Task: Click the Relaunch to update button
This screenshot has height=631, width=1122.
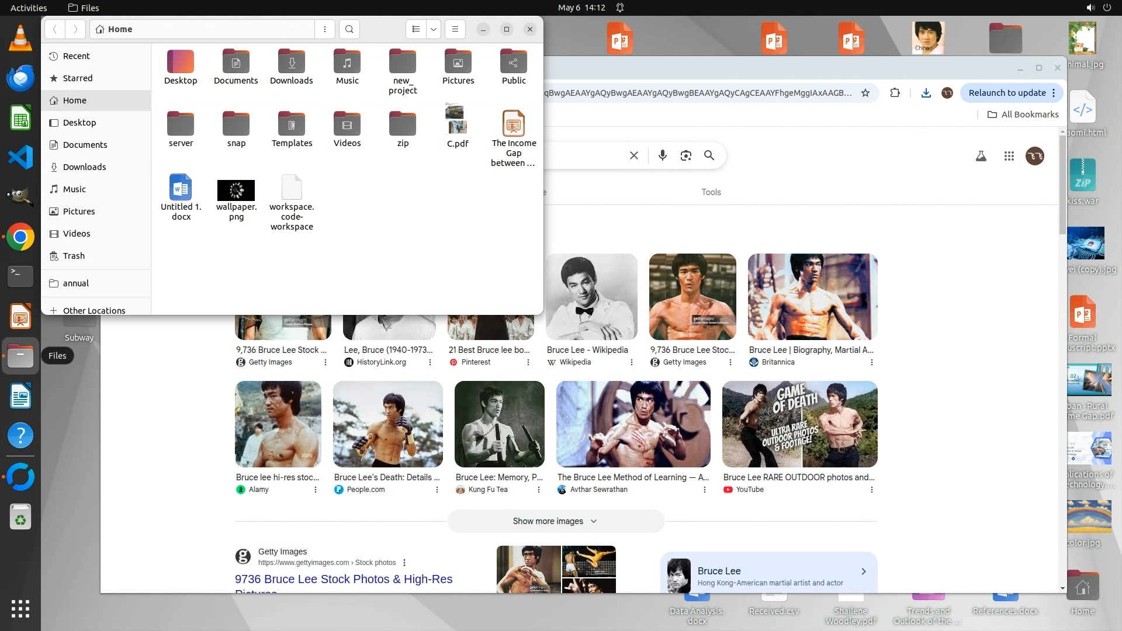Action: [1007, 93]
